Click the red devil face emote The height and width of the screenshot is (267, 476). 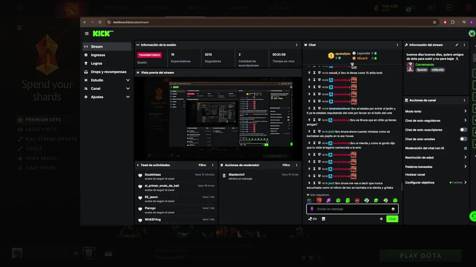(319, 200)
